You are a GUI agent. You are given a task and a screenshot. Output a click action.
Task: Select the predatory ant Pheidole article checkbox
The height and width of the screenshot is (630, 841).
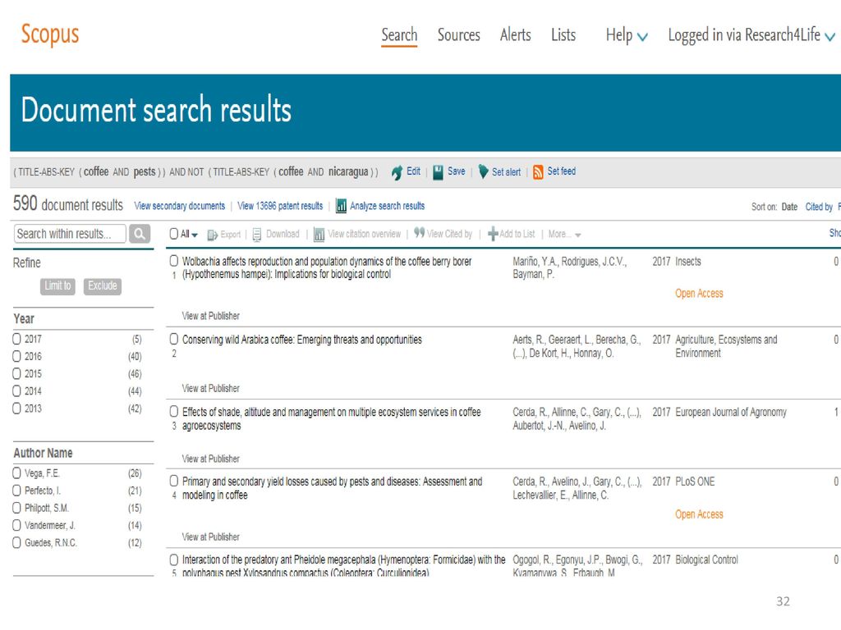coord(174,559)
